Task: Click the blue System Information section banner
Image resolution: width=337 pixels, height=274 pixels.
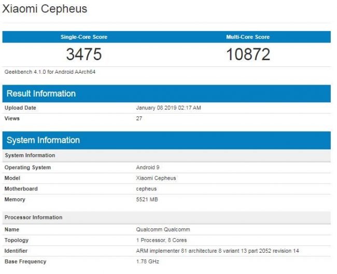Action: pyautogui.click(x=166, y=140)
